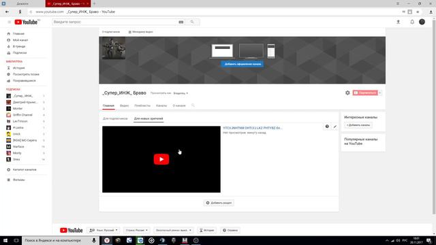Image resolution: width=436 pixels, height=245 pixels.
Task: Click the taskbar microphone voice search icon
Action: pos(94,240)
